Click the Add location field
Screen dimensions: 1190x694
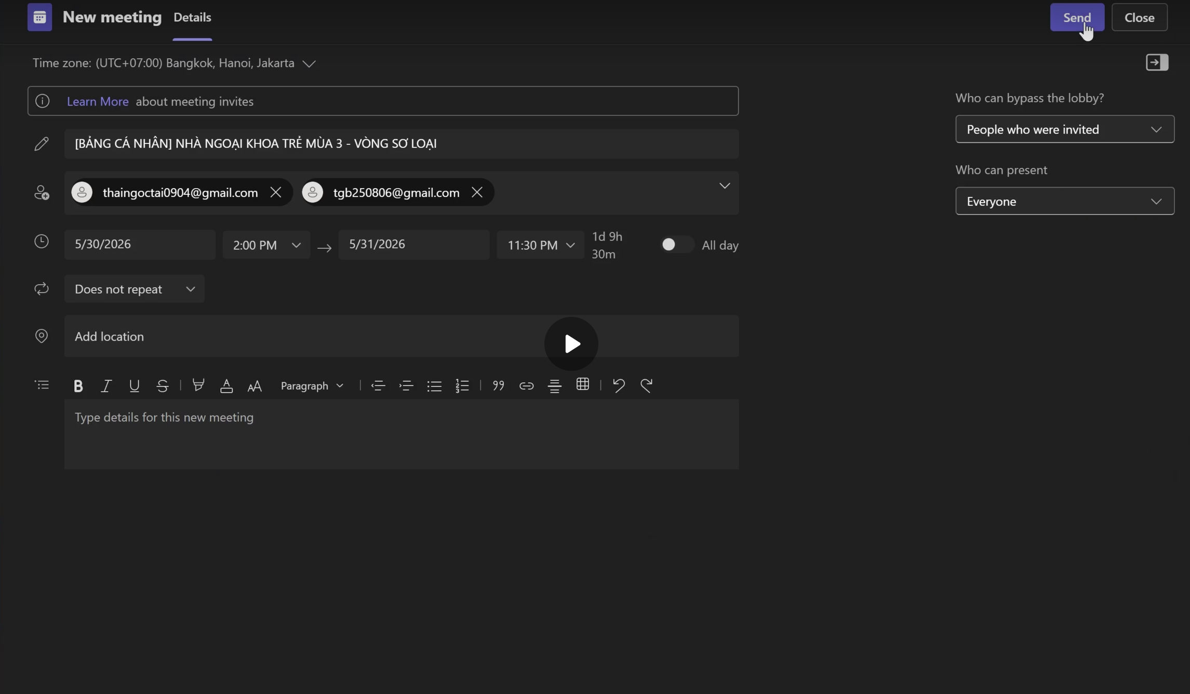click(x=401, y=336)
